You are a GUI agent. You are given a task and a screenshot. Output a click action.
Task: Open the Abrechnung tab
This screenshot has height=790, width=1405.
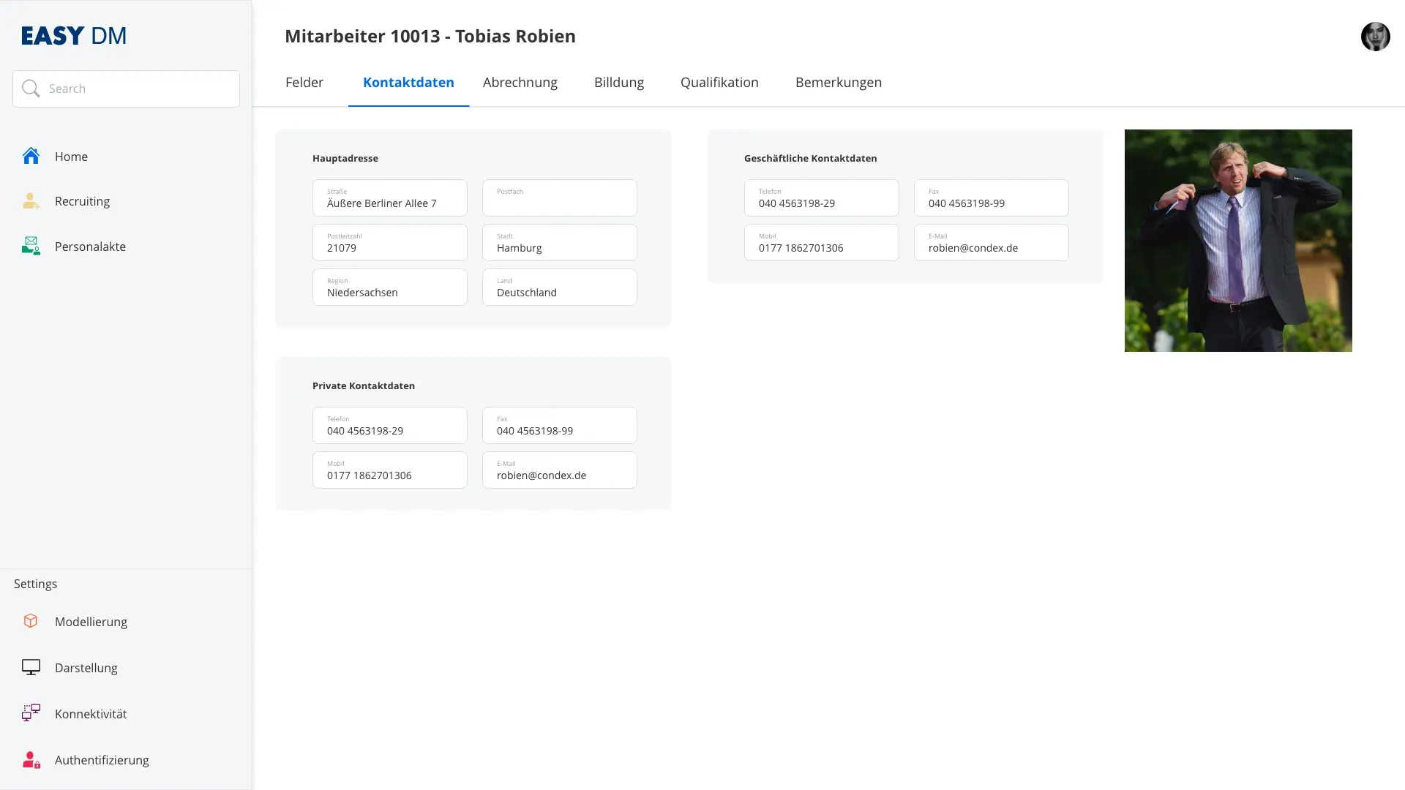pyautogui.click(x=520, y=82)
